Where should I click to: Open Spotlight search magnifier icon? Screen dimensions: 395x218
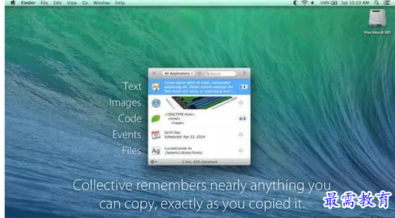376,3
